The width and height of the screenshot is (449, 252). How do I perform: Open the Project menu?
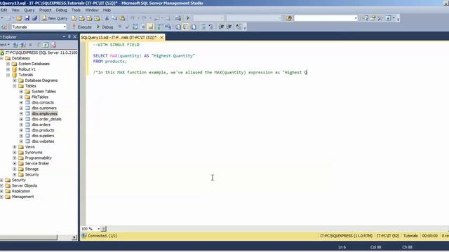coord(45,10)
